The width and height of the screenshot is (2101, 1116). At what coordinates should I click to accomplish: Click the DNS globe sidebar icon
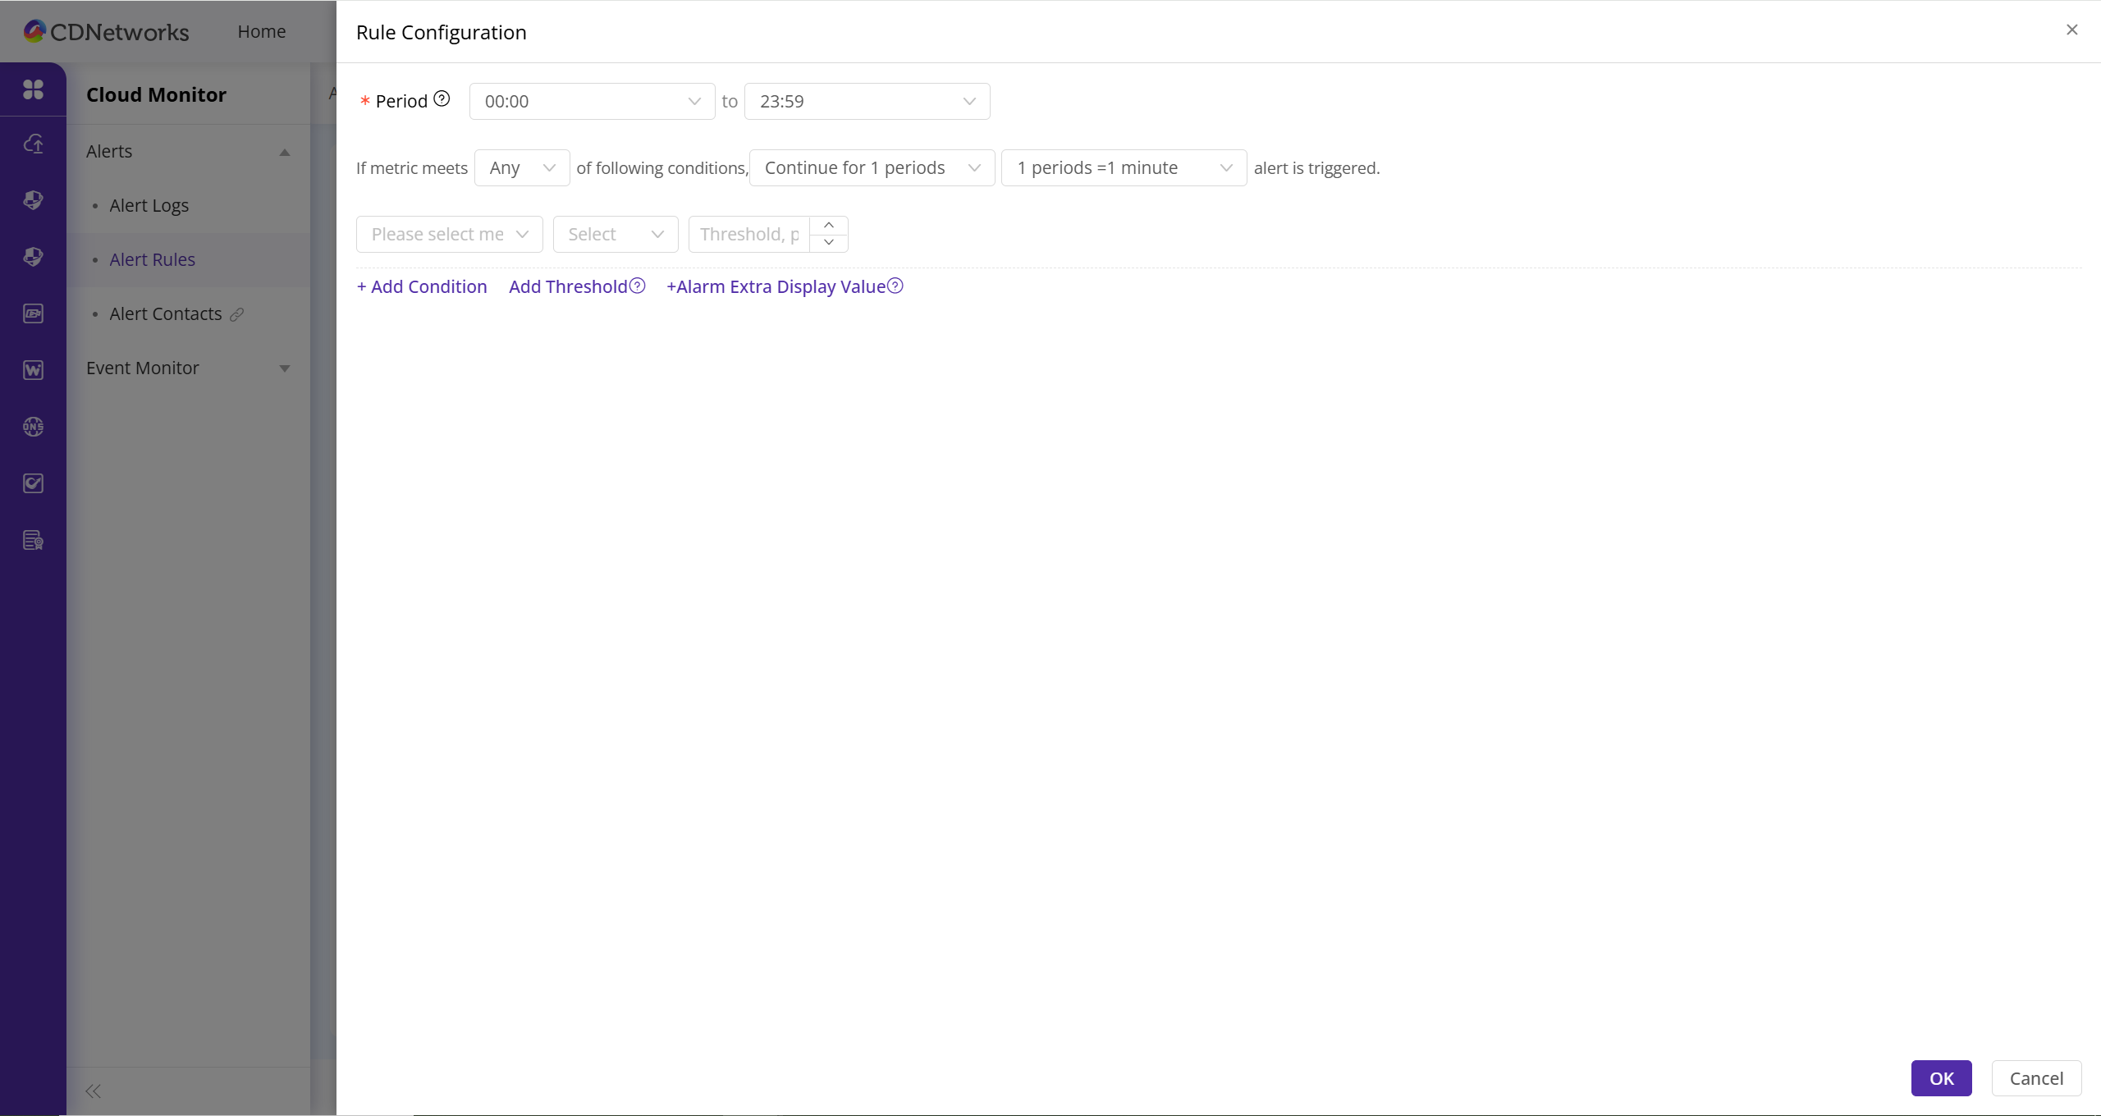click(x=33, y=427)
